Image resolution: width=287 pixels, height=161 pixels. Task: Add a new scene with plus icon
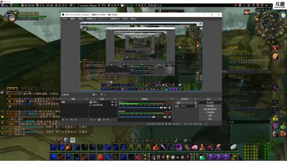(x=63, y=120)
